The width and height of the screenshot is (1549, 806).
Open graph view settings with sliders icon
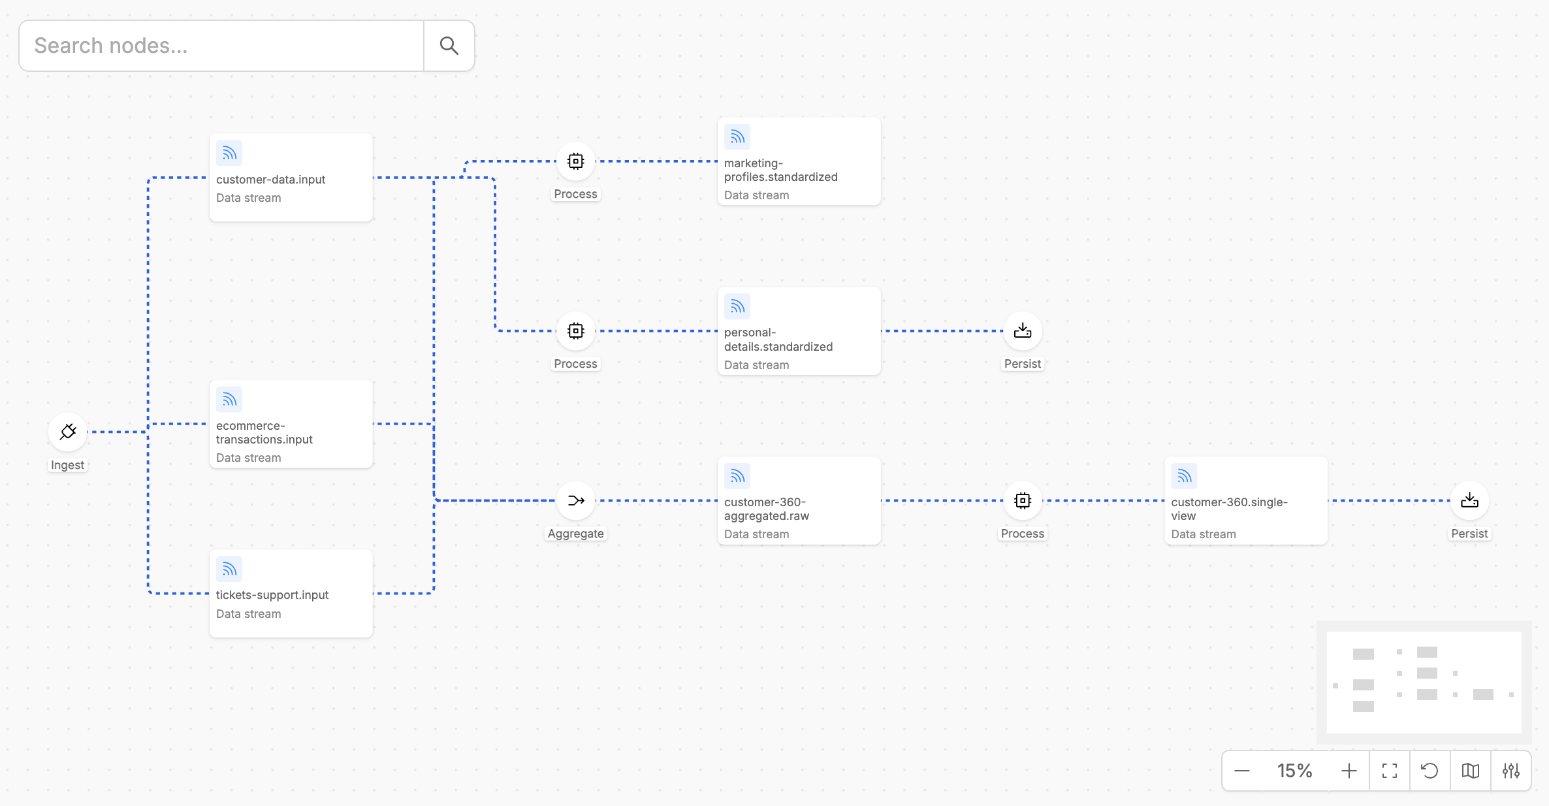tap(1511, 771)
